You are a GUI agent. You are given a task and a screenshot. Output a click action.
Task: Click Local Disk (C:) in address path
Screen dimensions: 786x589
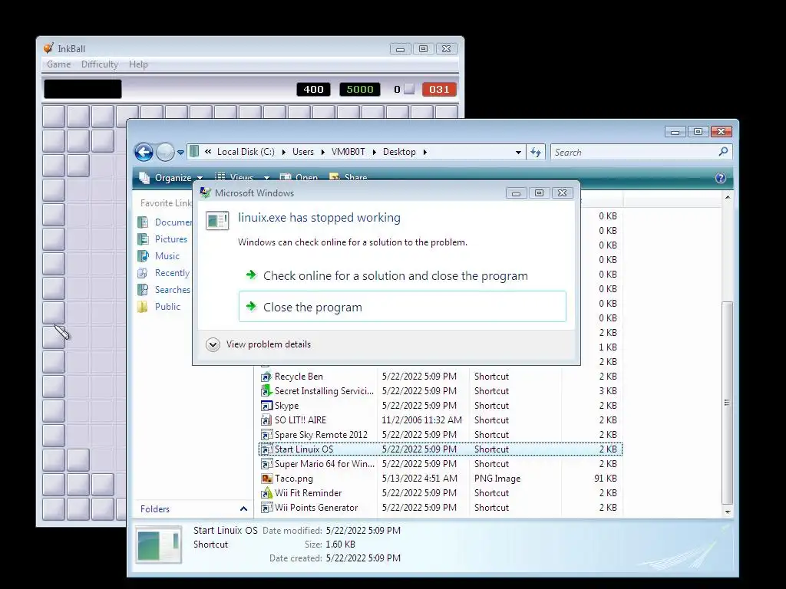tap(246, 152)
